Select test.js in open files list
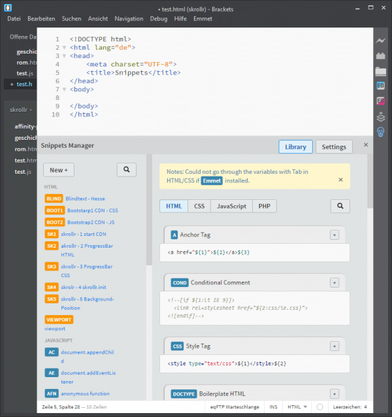The image size is (392, 417). [x=25, y=73]
